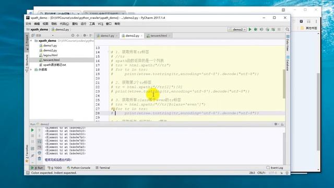Open the Terminal tool tab
The height and width of the screenshot is (188, 334).
(x=103, y=168)
